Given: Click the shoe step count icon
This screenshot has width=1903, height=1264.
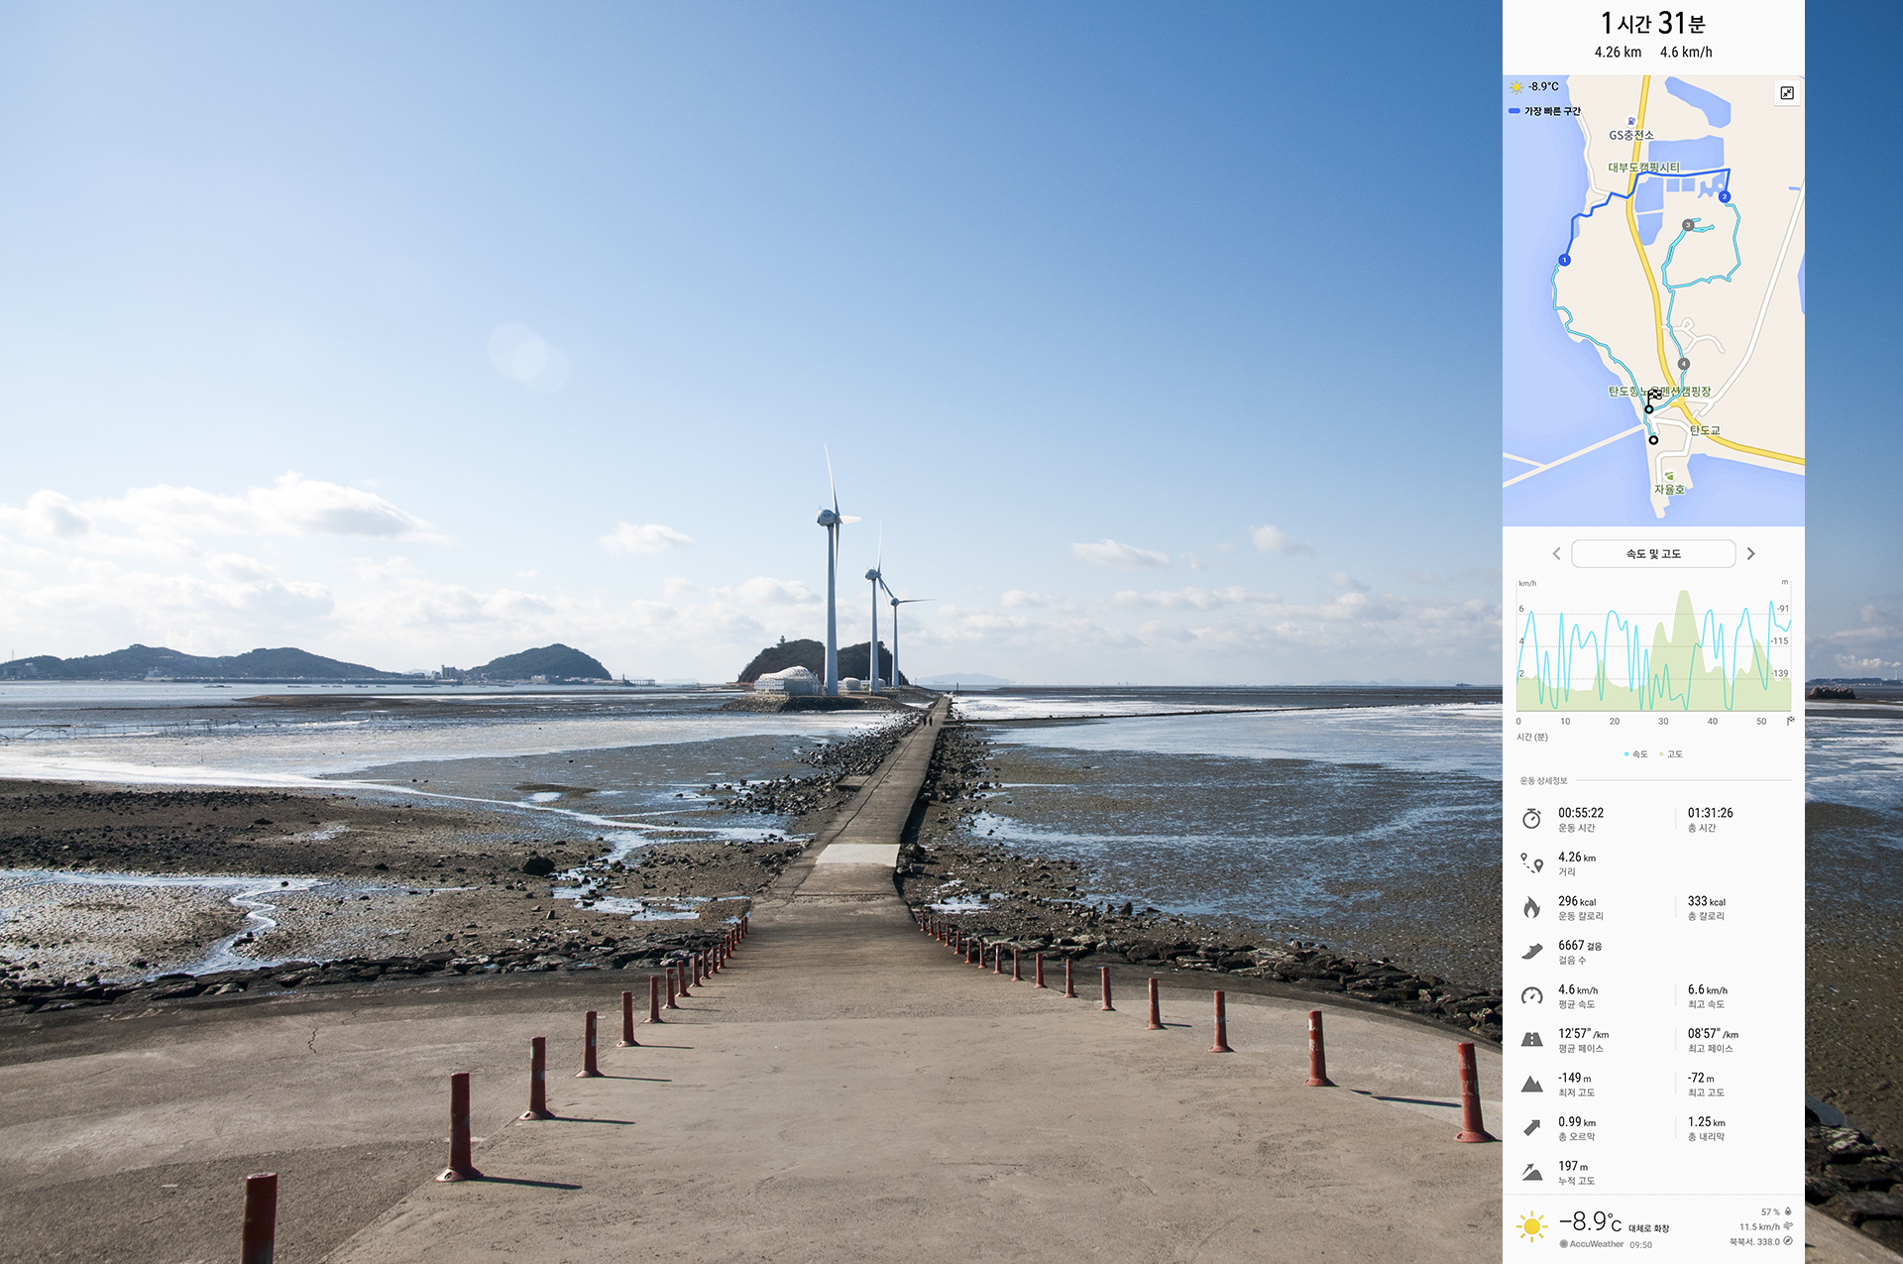Looking at the screenshot, I should click(1531, 952).
